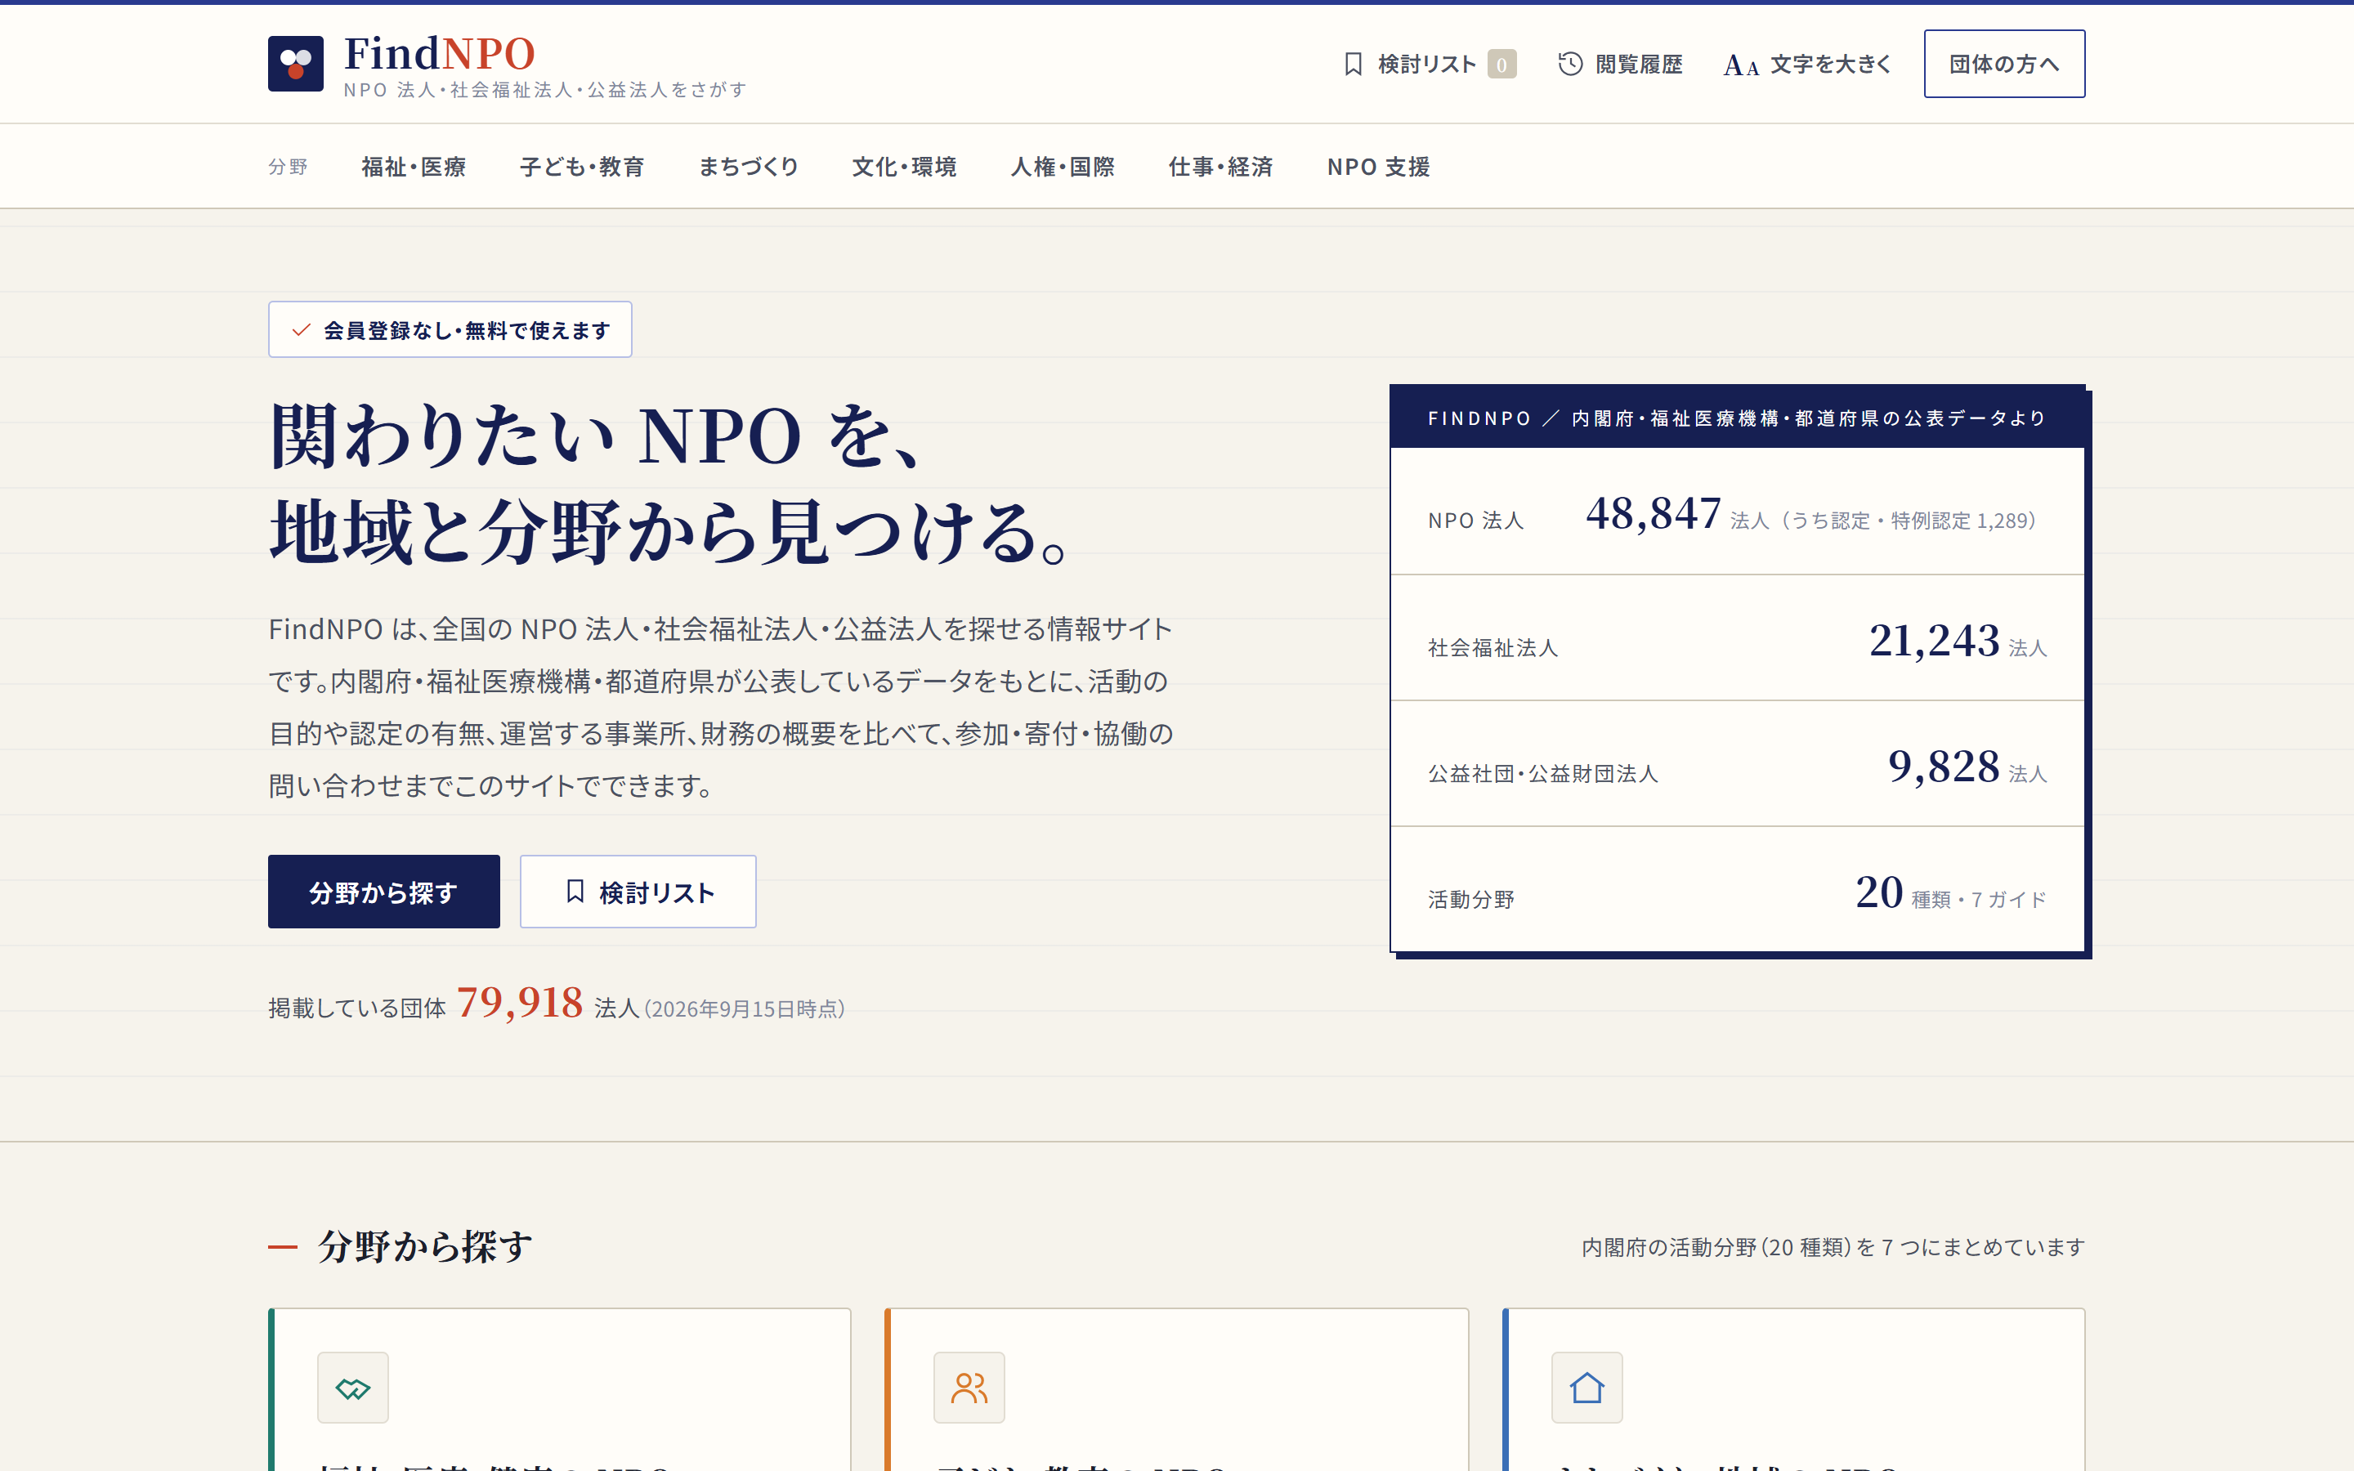The width and height of the screenshot is (2354, 1471).
Task: Click the 会員登録なし・無料で使えます badge text
Action: [x=467, y=331]
